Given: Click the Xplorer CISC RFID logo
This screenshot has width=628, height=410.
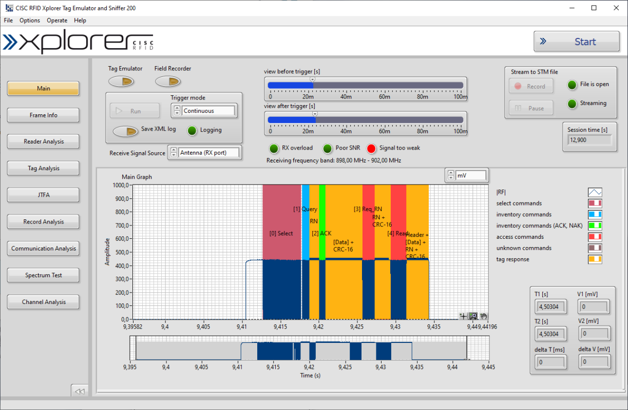Looking at the screenshot, I should click(x=78, y=43).
